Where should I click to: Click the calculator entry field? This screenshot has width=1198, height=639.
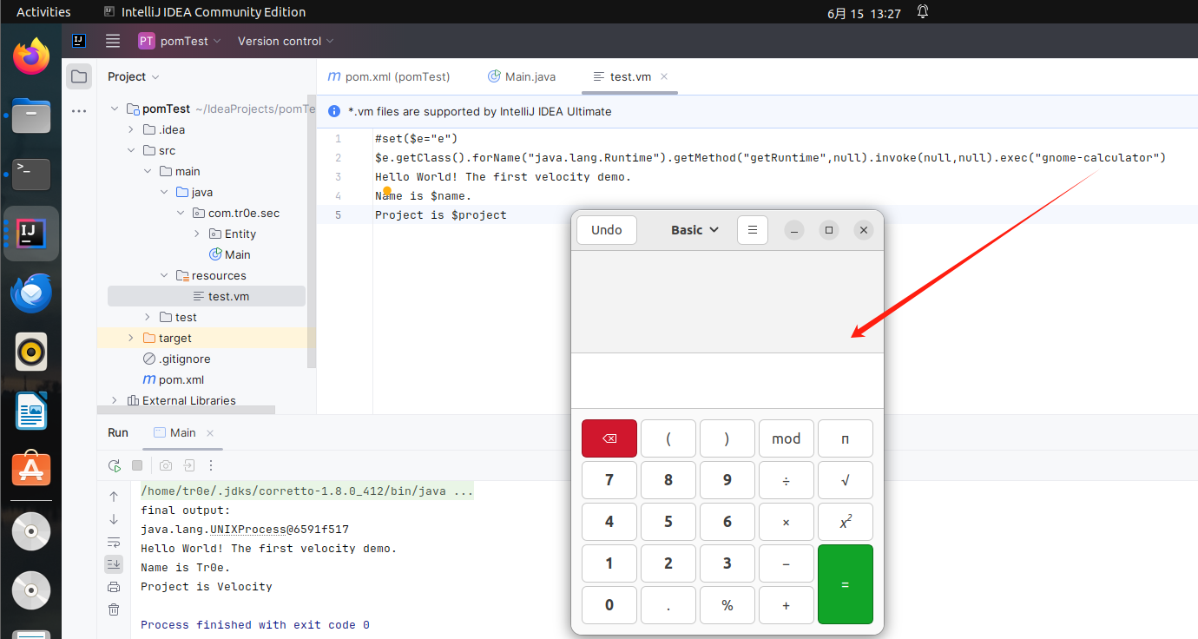727,380
